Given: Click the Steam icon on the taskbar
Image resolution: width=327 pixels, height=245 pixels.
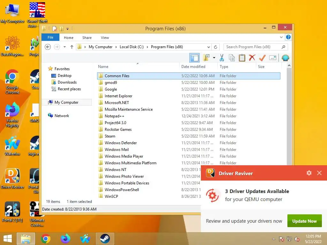Looking at the screenshot, I should coord(105,239).
